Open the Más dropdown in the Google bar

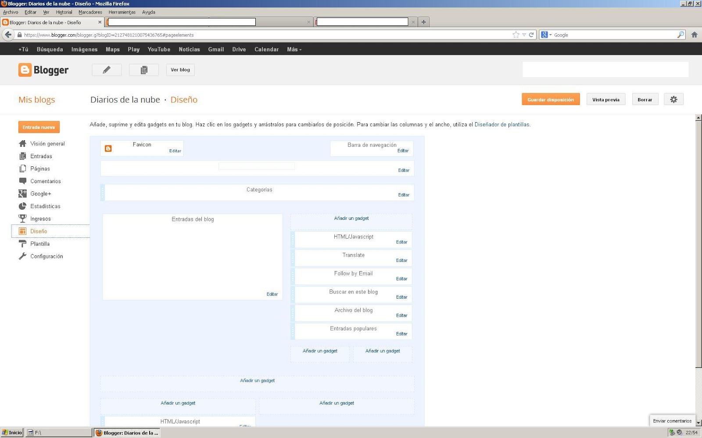(x=294, y=49)
